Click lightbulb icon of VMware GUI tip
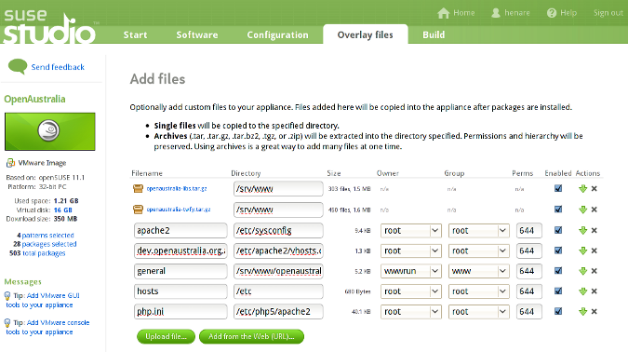 7,296
